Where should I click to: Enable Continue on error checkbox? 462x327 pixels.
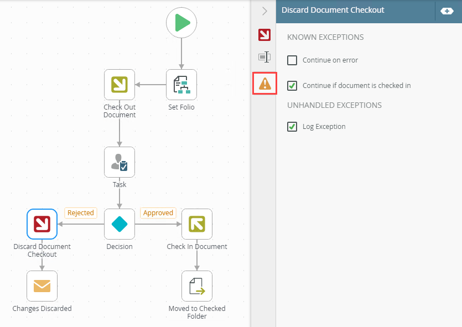[292, 60]
